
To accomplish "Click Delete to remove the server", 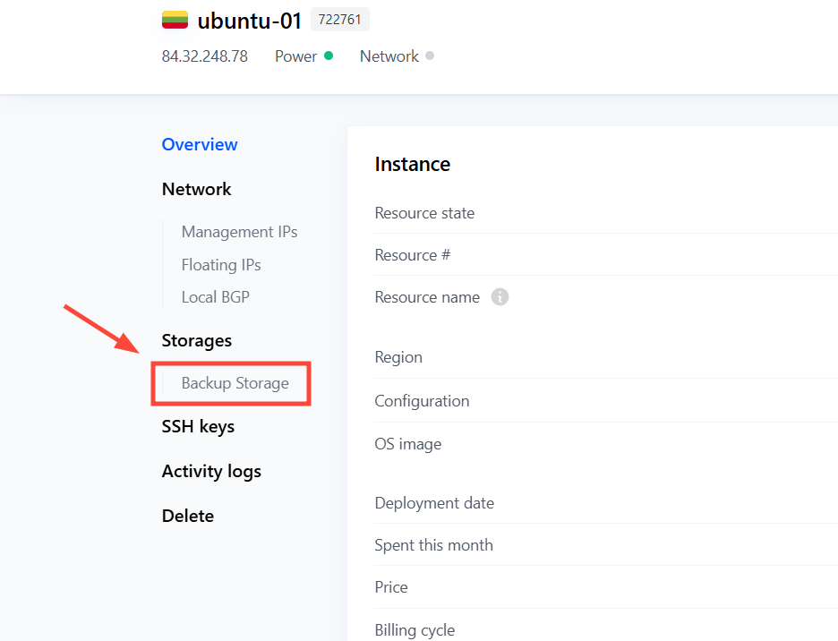I will click(188, 516).
